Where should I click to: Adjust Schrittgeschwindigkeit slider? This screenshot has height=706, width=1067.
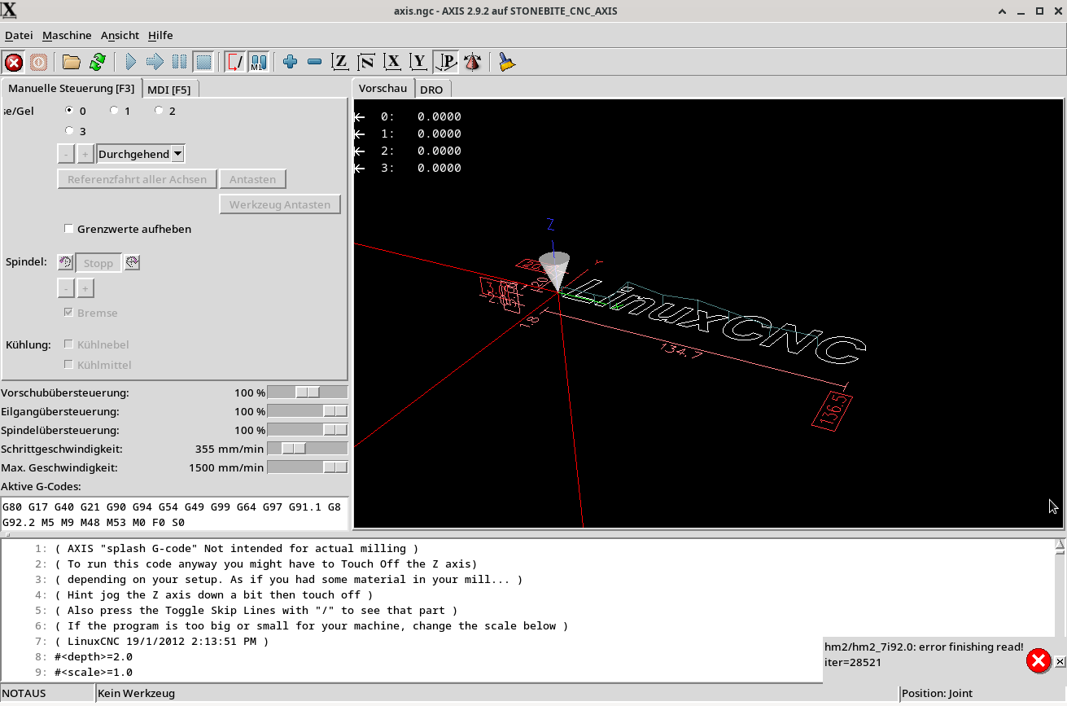308,449
